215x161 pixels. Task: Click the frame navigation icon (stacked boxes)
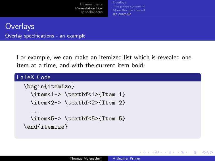coord(156,153)
